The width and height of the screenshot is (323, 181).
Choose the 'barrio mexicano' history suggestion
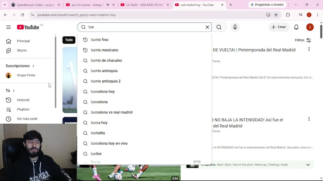(144, 50)
